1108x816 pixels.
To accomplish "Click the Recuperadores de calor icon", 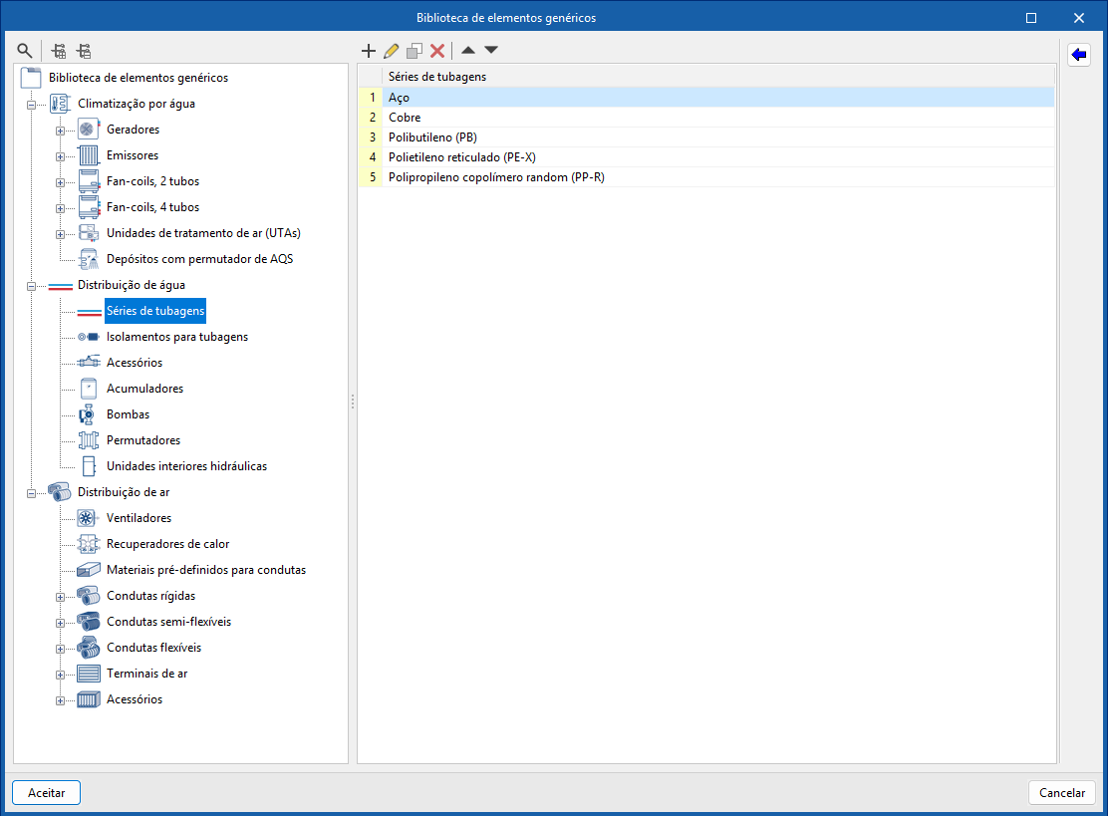I will pos(88,544).
